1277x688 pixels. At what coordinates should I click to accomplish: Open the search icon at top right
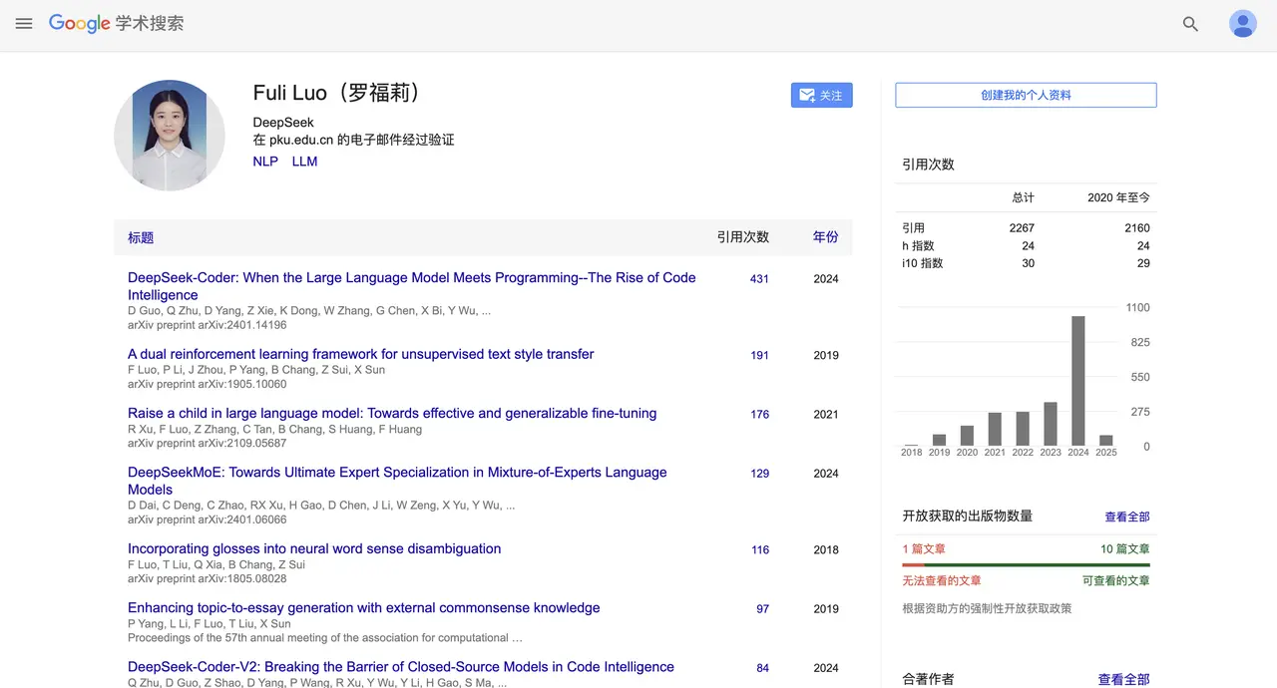1190,24
